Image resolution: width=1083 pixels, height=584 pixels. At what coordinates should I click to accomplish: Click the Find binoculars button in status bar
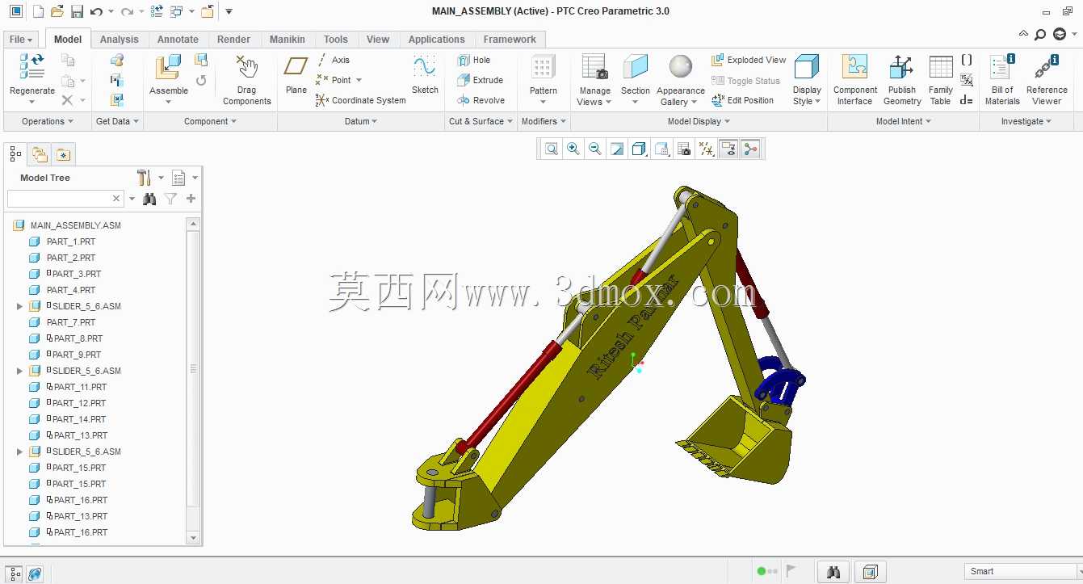[833, 572]
